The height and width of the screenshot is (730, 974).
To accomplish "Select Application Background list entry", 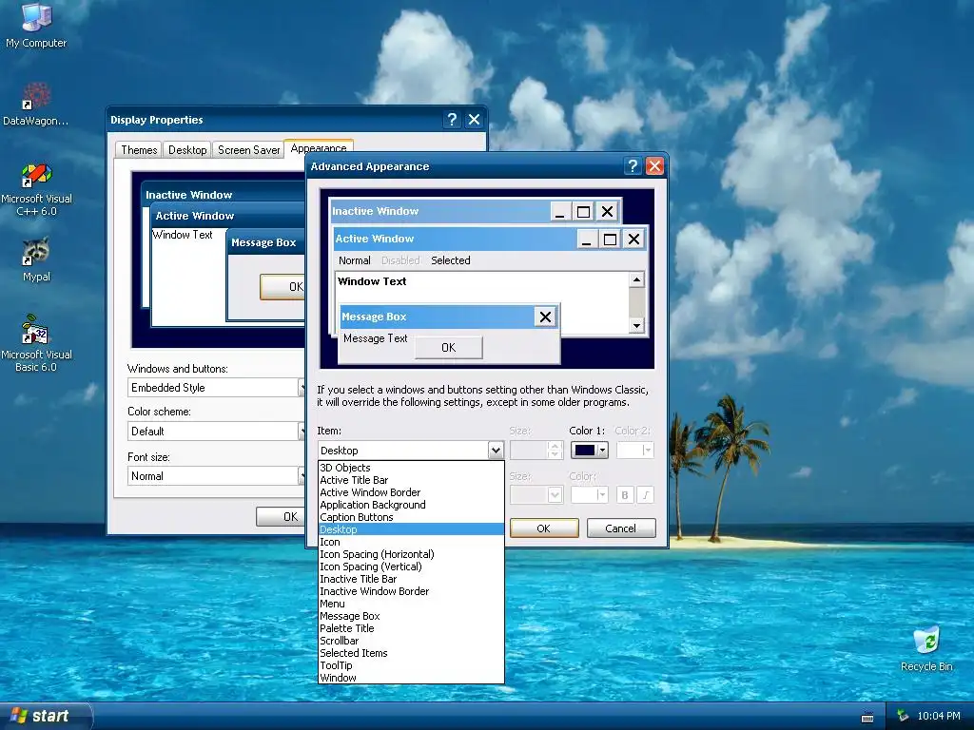I will 411,505.
